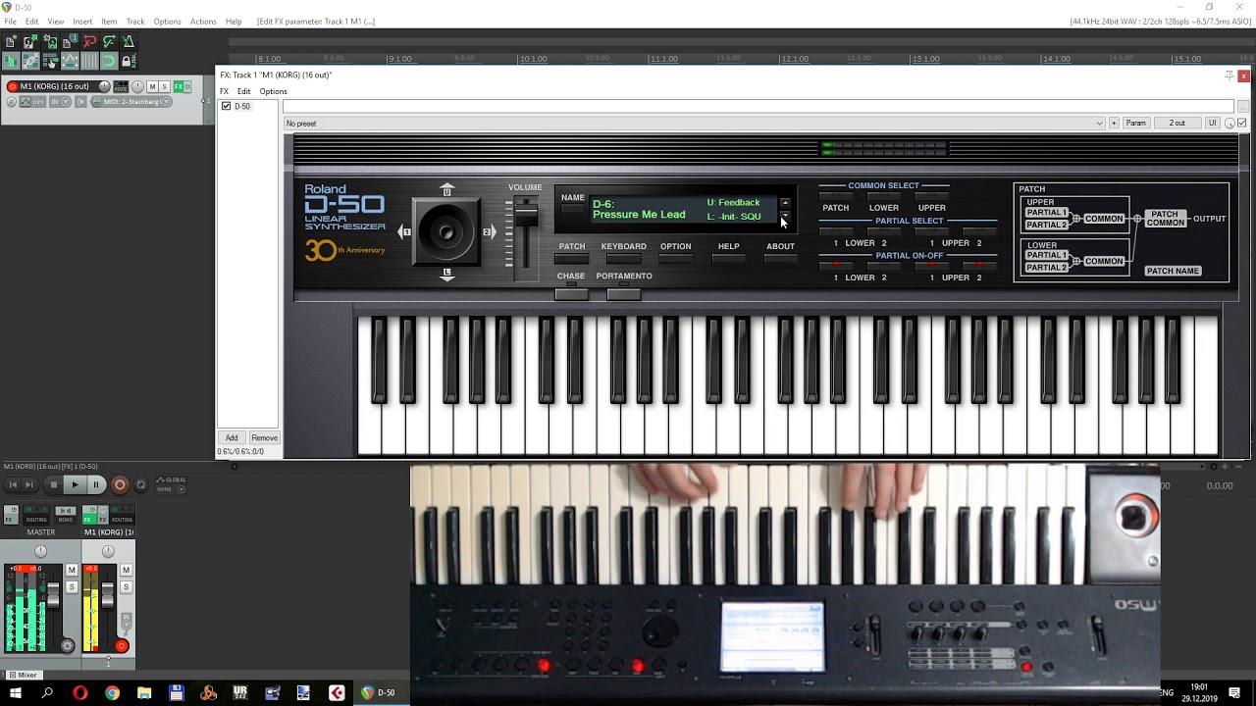This screenshot has width=1256, height=706.
Task: Click the Save project toolbar icon
Action: tap(50, 41)
